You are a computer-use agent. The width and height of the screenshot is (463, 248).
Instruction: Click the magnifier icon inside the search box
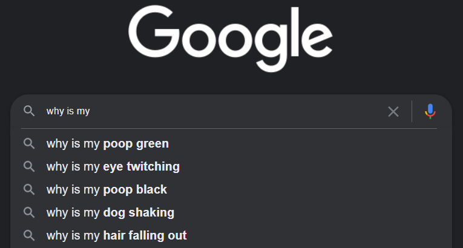(x=29, y=111)
